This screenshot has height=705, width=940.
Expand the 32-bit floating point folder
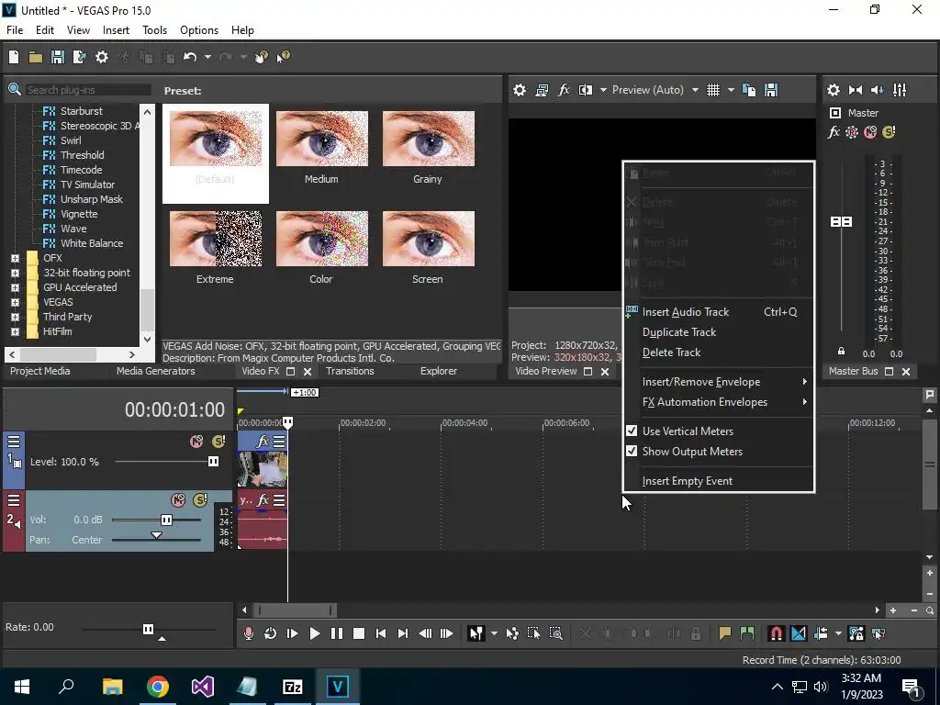tap(15, 273)
